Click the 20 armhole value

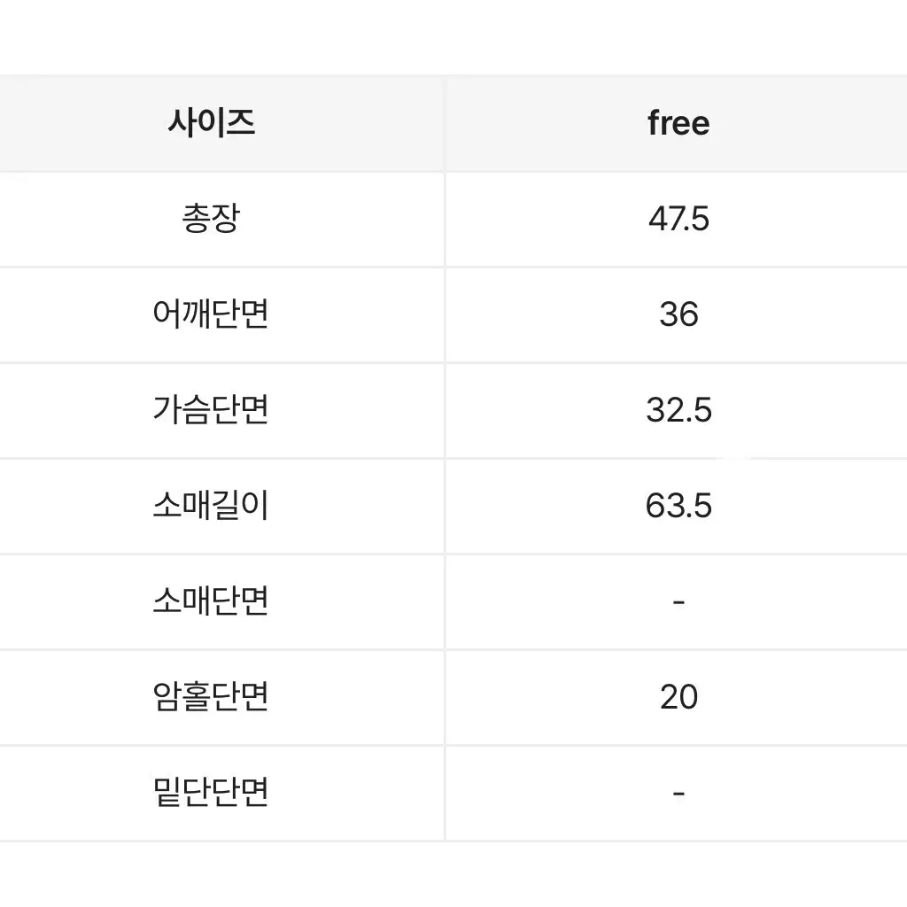(678, 696)
